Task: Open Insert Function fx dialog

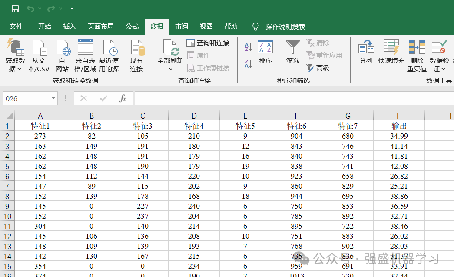Action: (x=123, y=99)
